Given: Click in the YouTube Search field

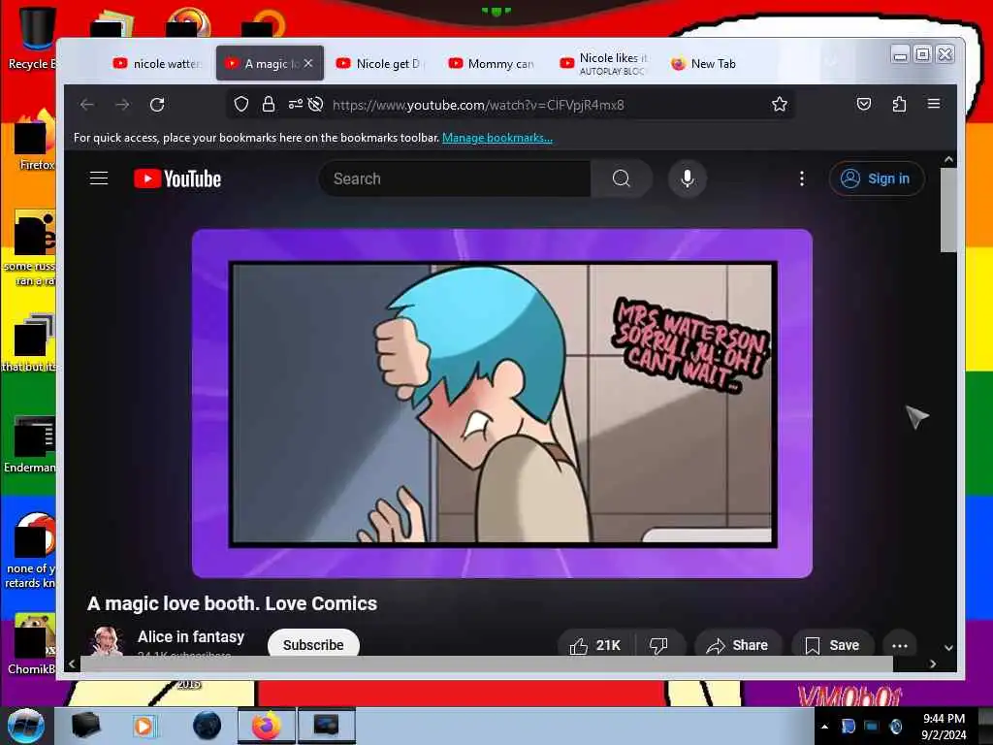Looking at the screenshot, I should point(454,178).
